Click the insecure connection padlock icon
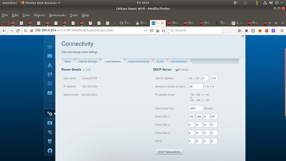The height and width of the screenshot is (161, 286). click(32, 31)
